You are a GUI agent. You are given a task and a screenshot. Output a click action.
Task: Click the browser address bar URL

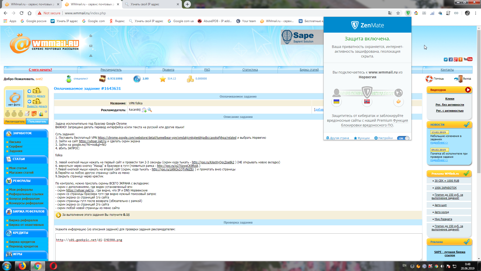(85, 13)
